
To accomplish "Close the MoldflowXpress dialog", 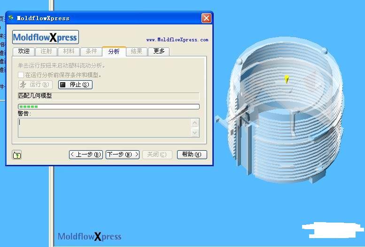I will (206, 18).
